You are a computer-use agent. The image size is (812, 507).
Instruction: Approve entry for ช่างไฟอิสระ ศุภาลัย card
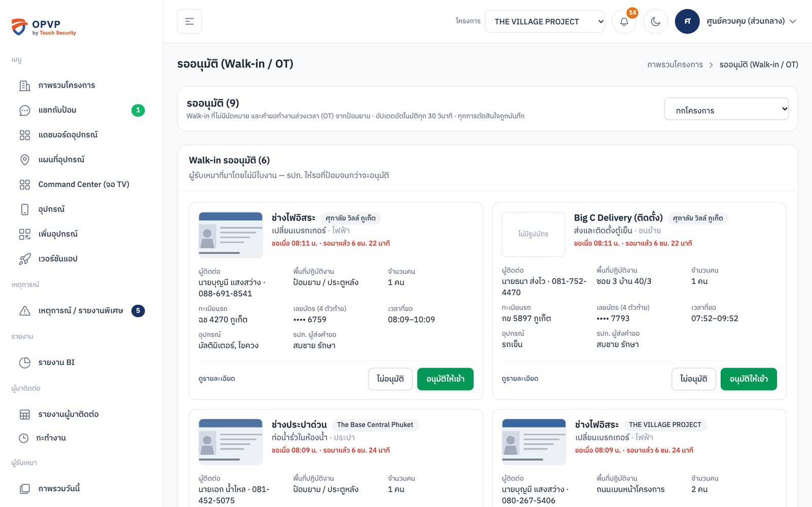(445, 379)
